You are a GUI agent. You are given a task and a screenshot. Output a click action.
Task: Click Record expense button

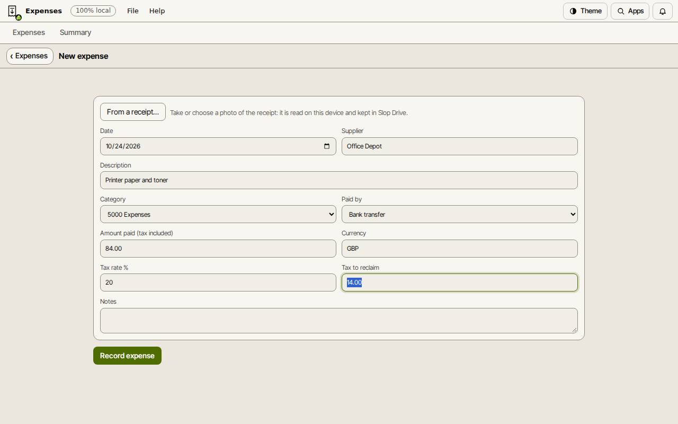(127, 356)
